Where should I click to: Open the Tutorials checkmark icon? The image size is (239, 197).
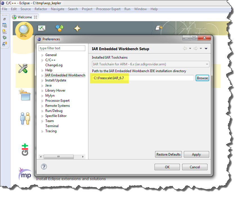pyautogui.click(x=42, y=28)
